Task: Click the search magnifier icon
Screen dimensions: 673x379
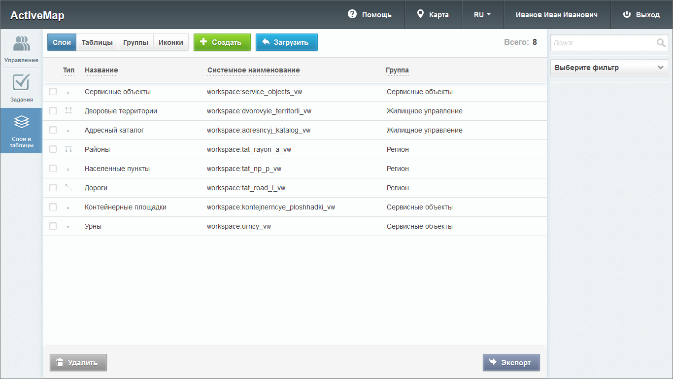Action: coord(661,43)
